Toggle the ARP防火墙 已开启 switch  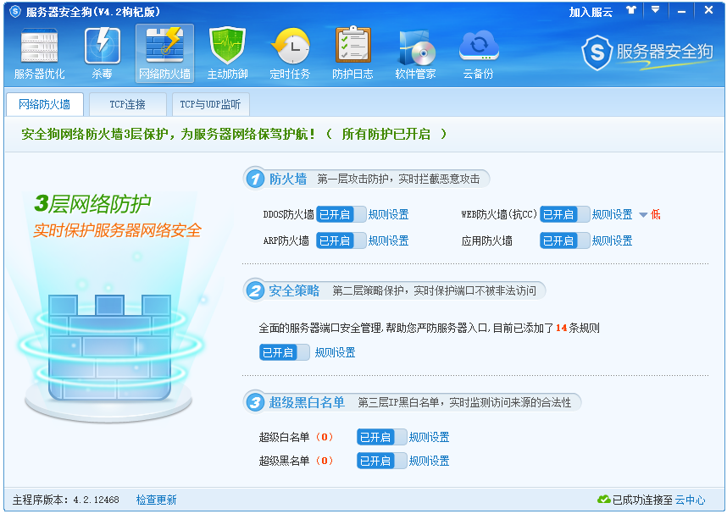[x=341, y=240]
